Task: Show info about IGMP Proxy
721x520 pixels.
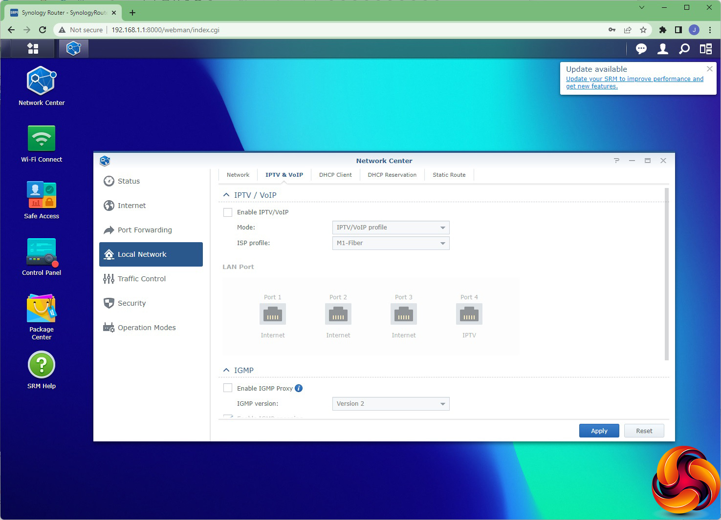Action: (299, 388)
